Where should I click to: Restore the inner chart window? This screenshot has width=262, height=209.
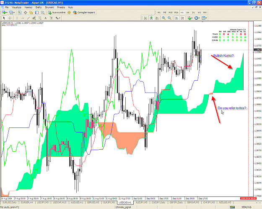[x=256, y=8]
